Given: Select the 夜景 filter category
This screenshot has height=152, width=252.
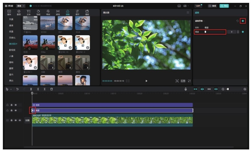Looking at the screenshot, I should (x=11, y=31).
